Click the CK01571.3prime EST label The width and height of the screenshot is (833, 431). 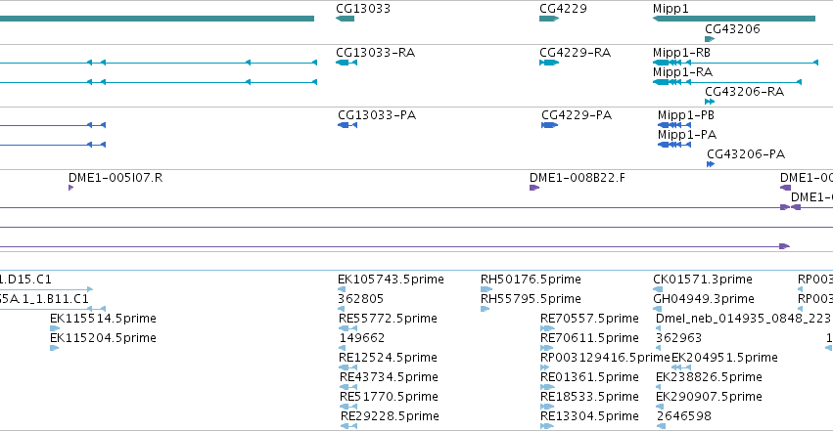pos(702,280)
